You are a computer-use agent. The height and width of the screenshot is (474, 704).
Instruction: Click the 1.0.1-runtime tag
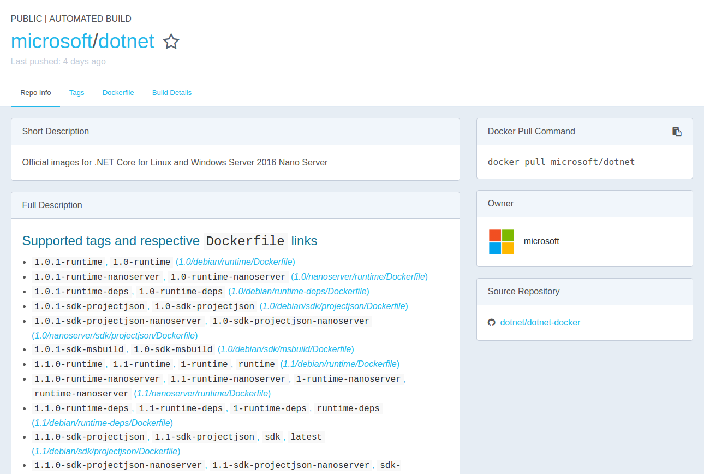(x=68, y=262)
